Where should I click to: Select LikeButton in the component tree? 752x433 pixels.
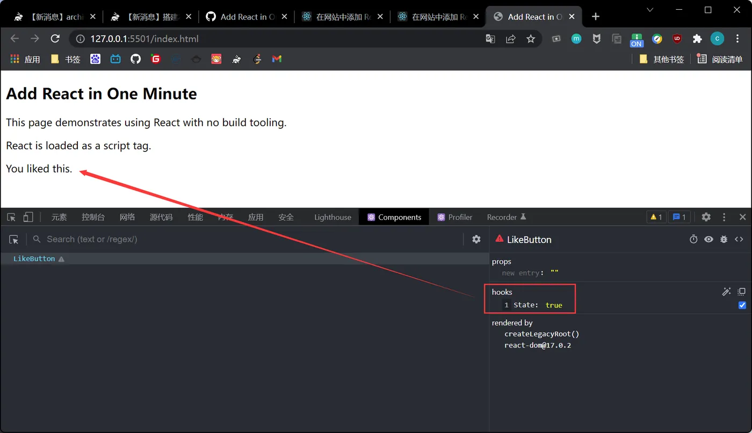pyautogui.click(x=34, y=259)
